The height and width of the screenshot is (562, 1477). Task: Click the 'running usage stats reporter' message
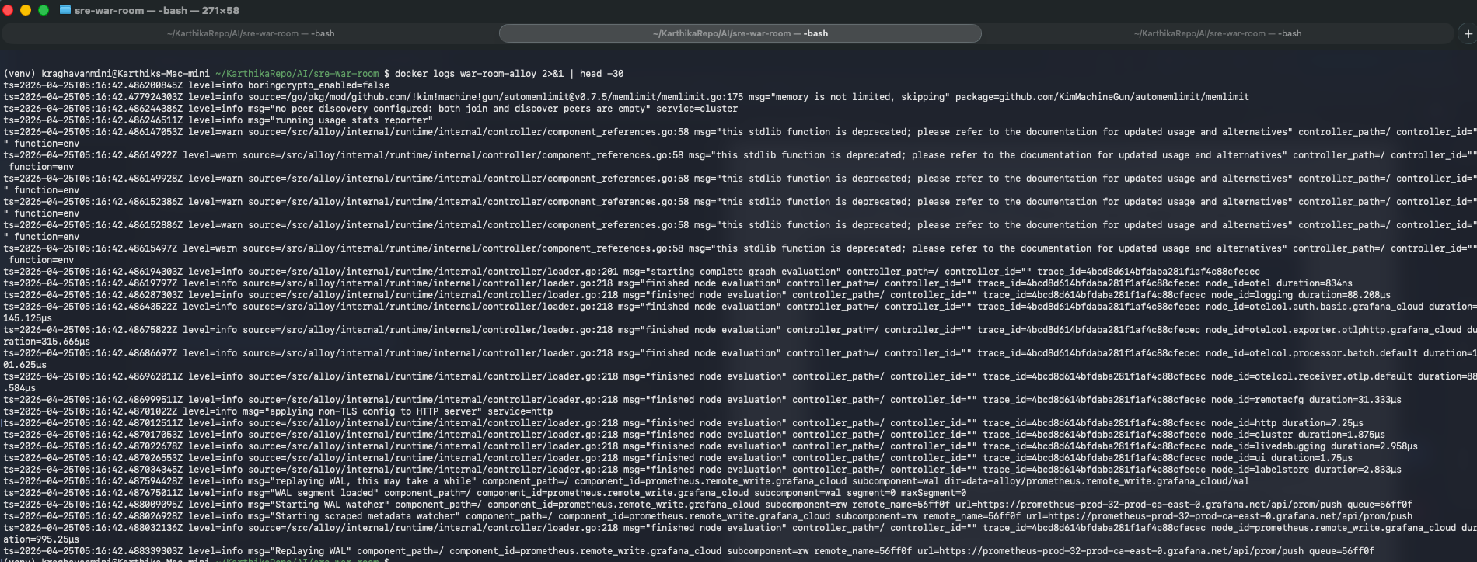pos(339,120)
